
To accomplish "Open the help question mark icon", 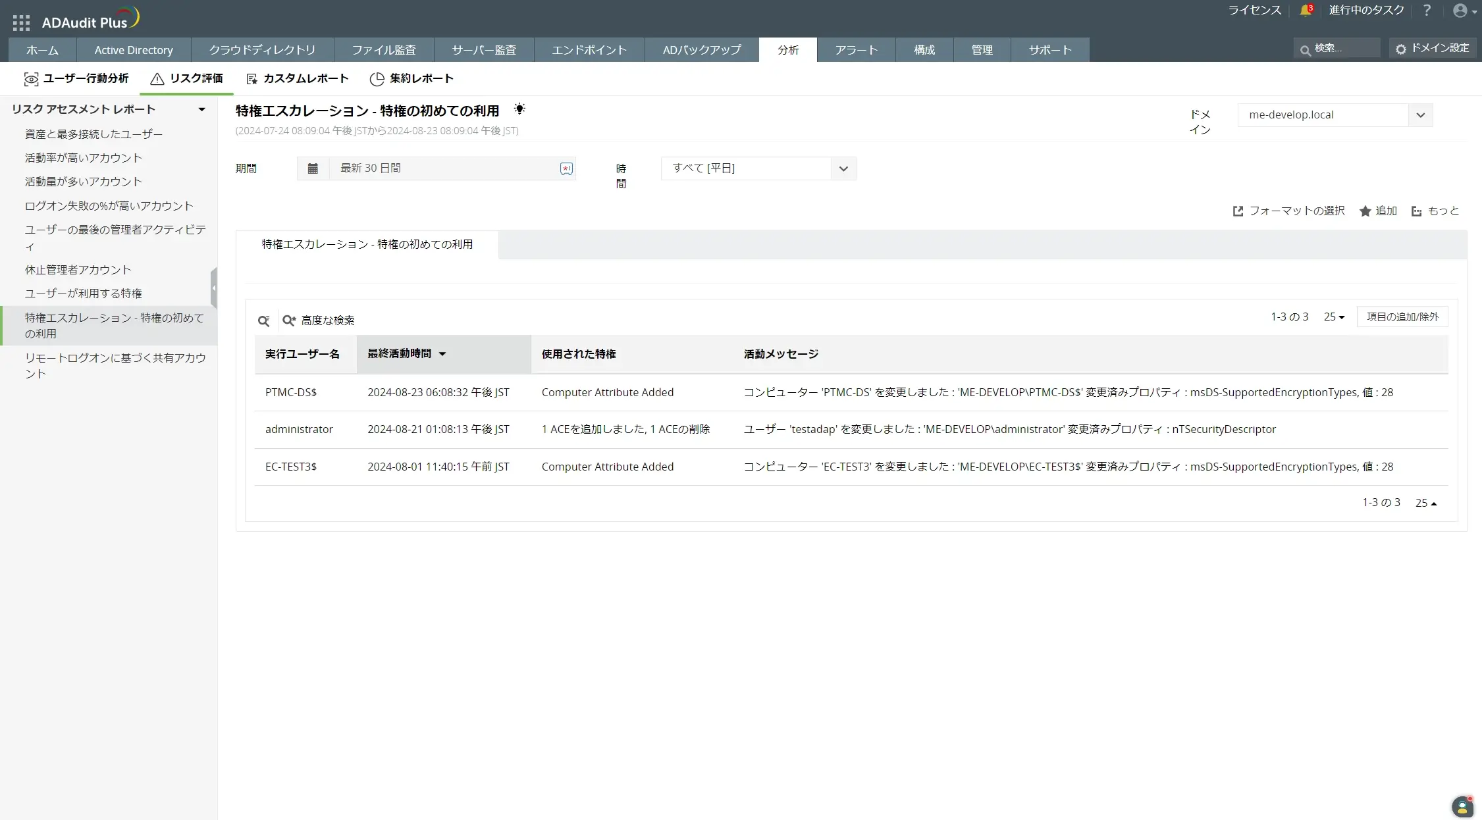I will point(1426,11).
